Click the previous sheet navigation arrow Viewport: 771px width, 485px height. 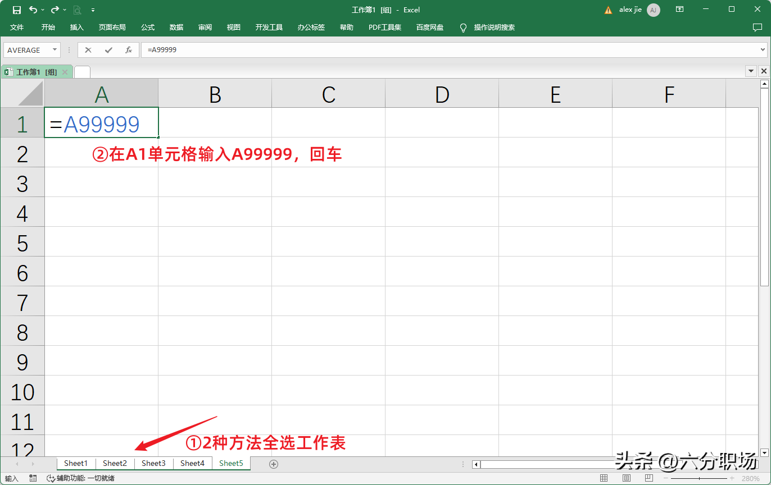click(x=17, y=464)
